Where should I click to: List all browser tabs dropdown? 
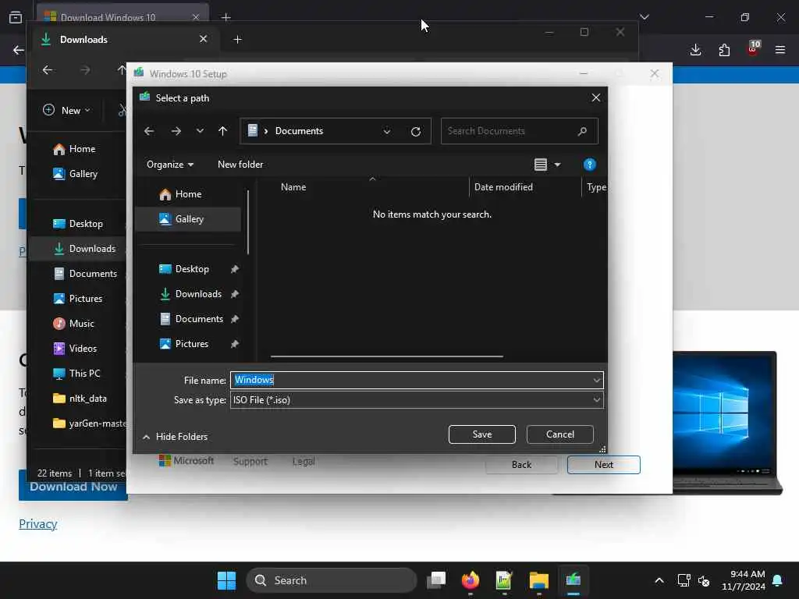pos(645,17)
